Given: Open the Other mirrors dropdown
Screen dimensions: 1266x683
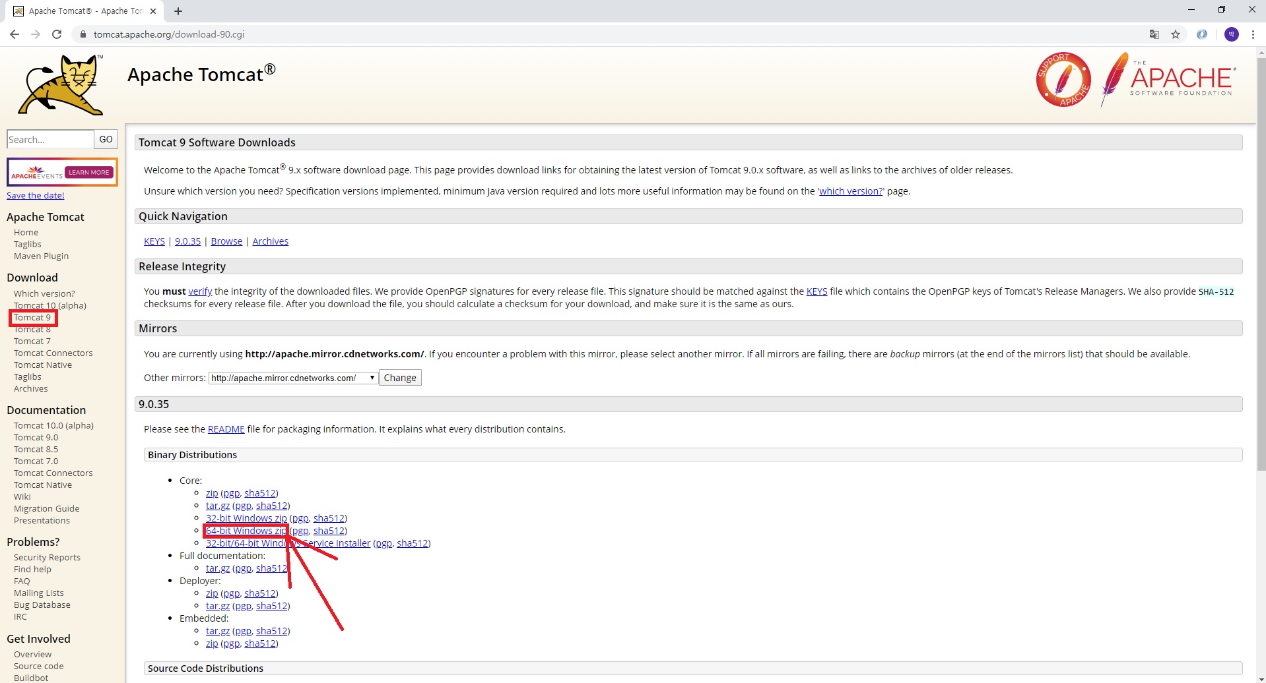Looking at the screenshot, I should click(x=294, y=378).
